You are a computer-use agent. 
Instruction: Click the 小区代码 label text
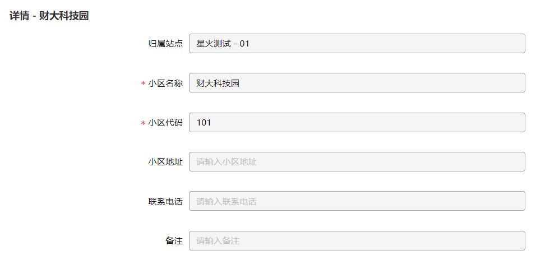pos(165,123)
